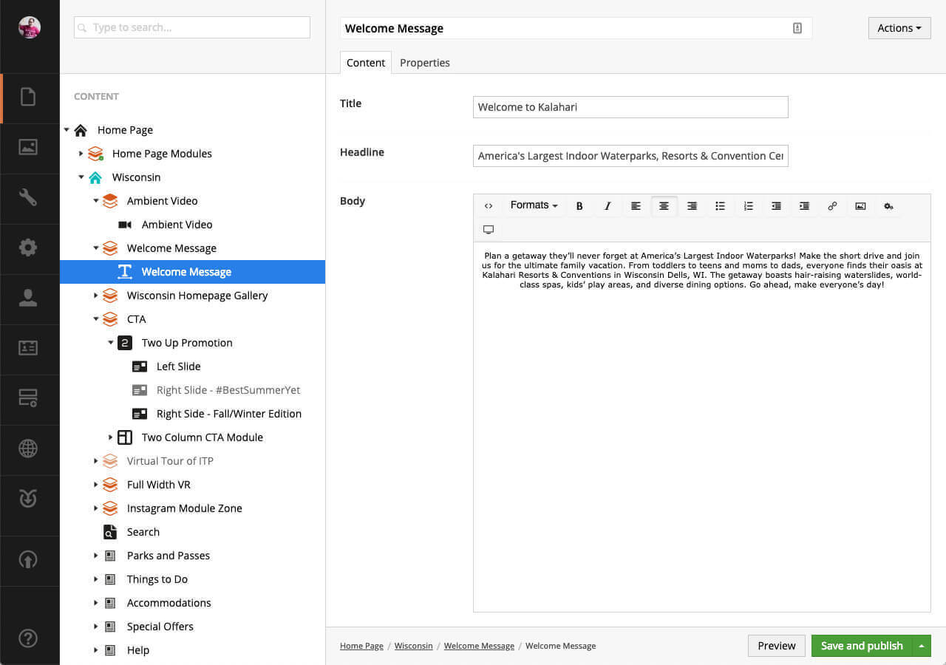Open the Save and publish arrow menu
Screen dimensions: 946x665
(x=921, y=646)
